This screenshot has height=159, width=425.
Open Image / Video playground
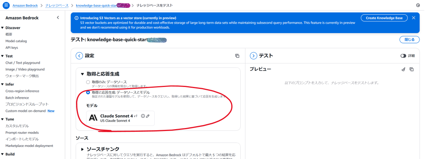pos(25,69)
